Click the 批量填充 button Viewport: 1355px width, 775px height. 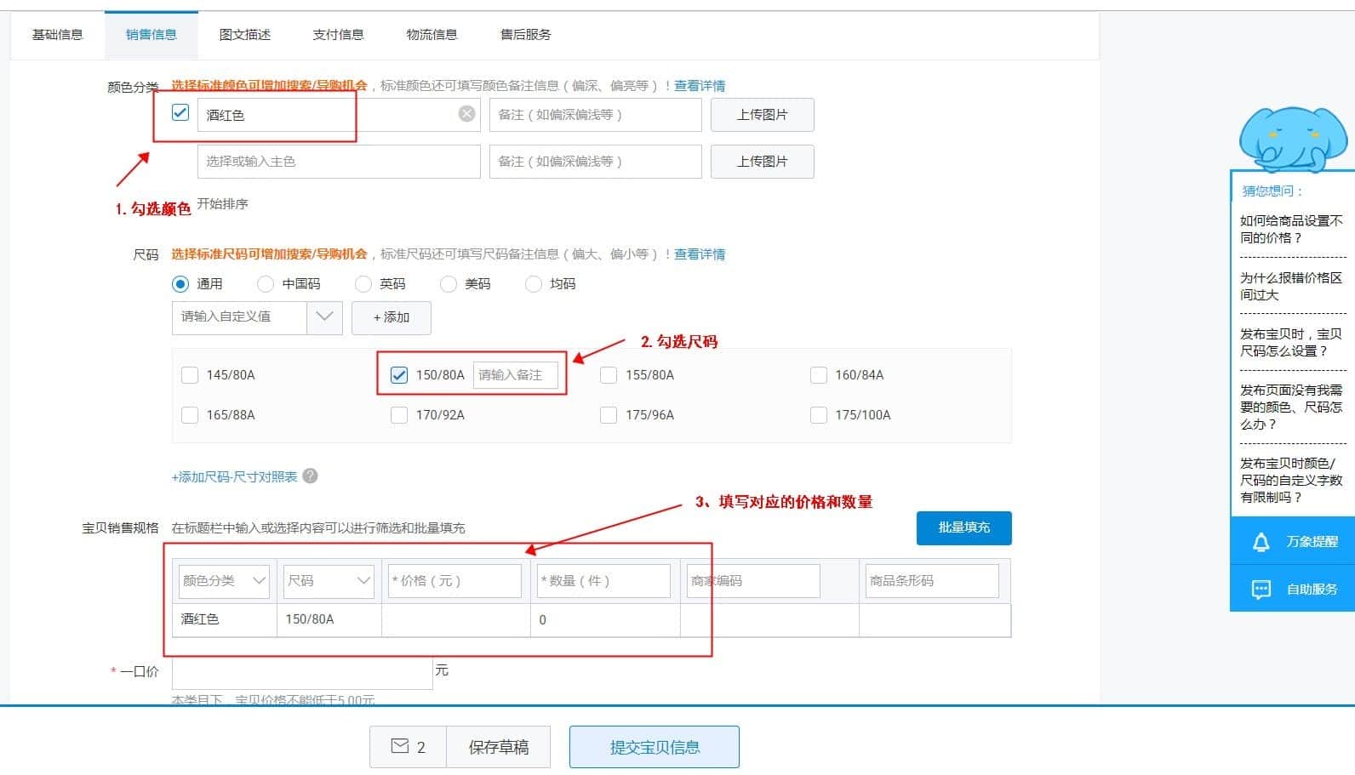click(x=964, y=527)
